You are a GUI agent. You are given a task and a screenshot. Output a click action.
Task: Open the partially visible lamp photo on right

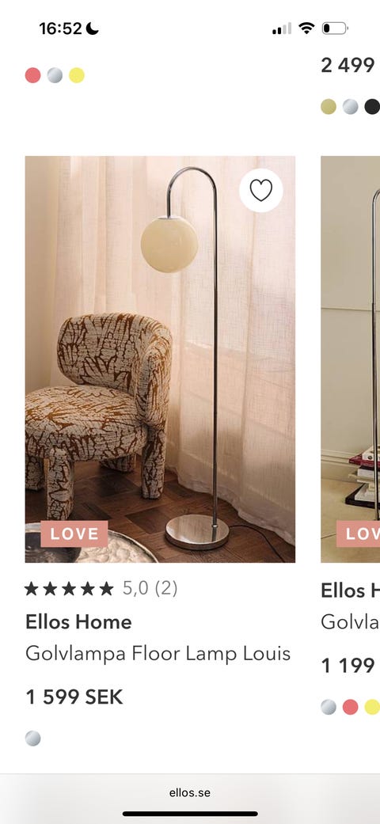351,359
